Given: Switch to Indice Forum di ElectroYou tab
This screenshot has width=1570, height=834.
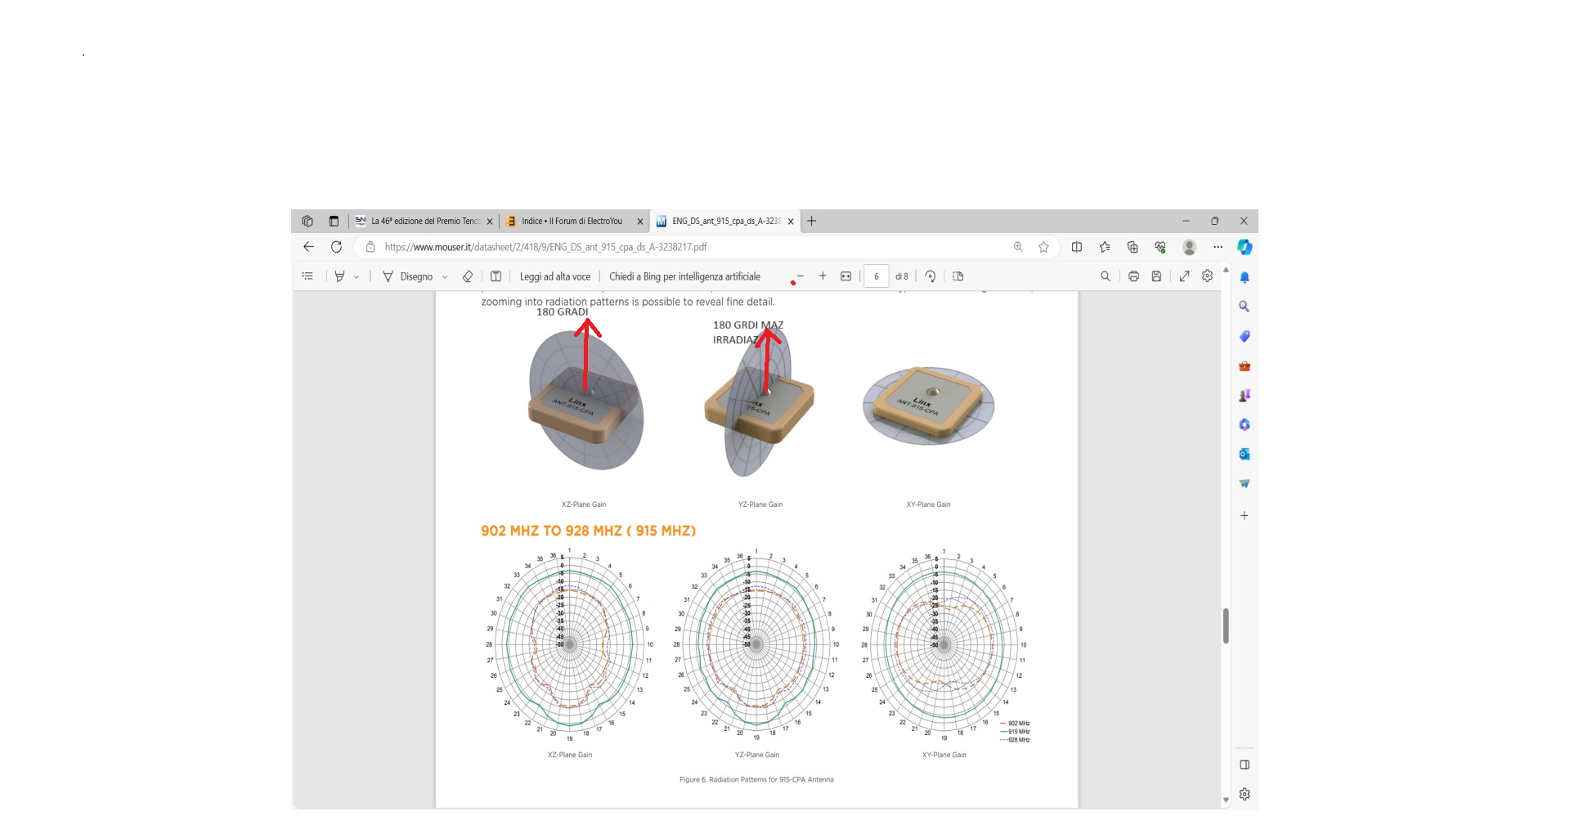Looking at the screenshot, I should (x=572, y=221).
